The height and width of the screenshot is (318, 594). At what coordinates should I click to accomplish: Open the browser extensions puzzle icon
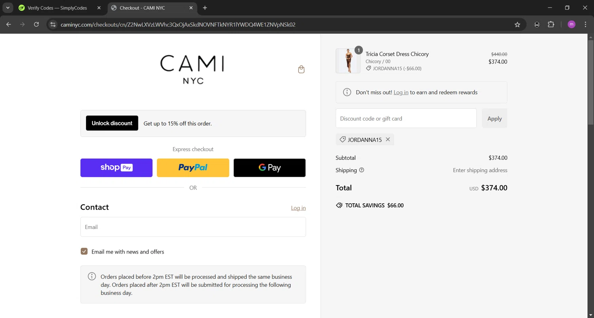[x=551, y=25]
